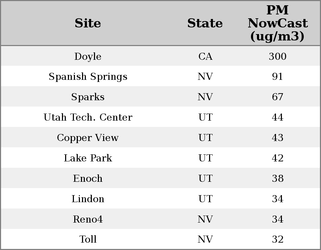Select the Spanish Springs site cell

pyautogui.click(x=88, y=77)
